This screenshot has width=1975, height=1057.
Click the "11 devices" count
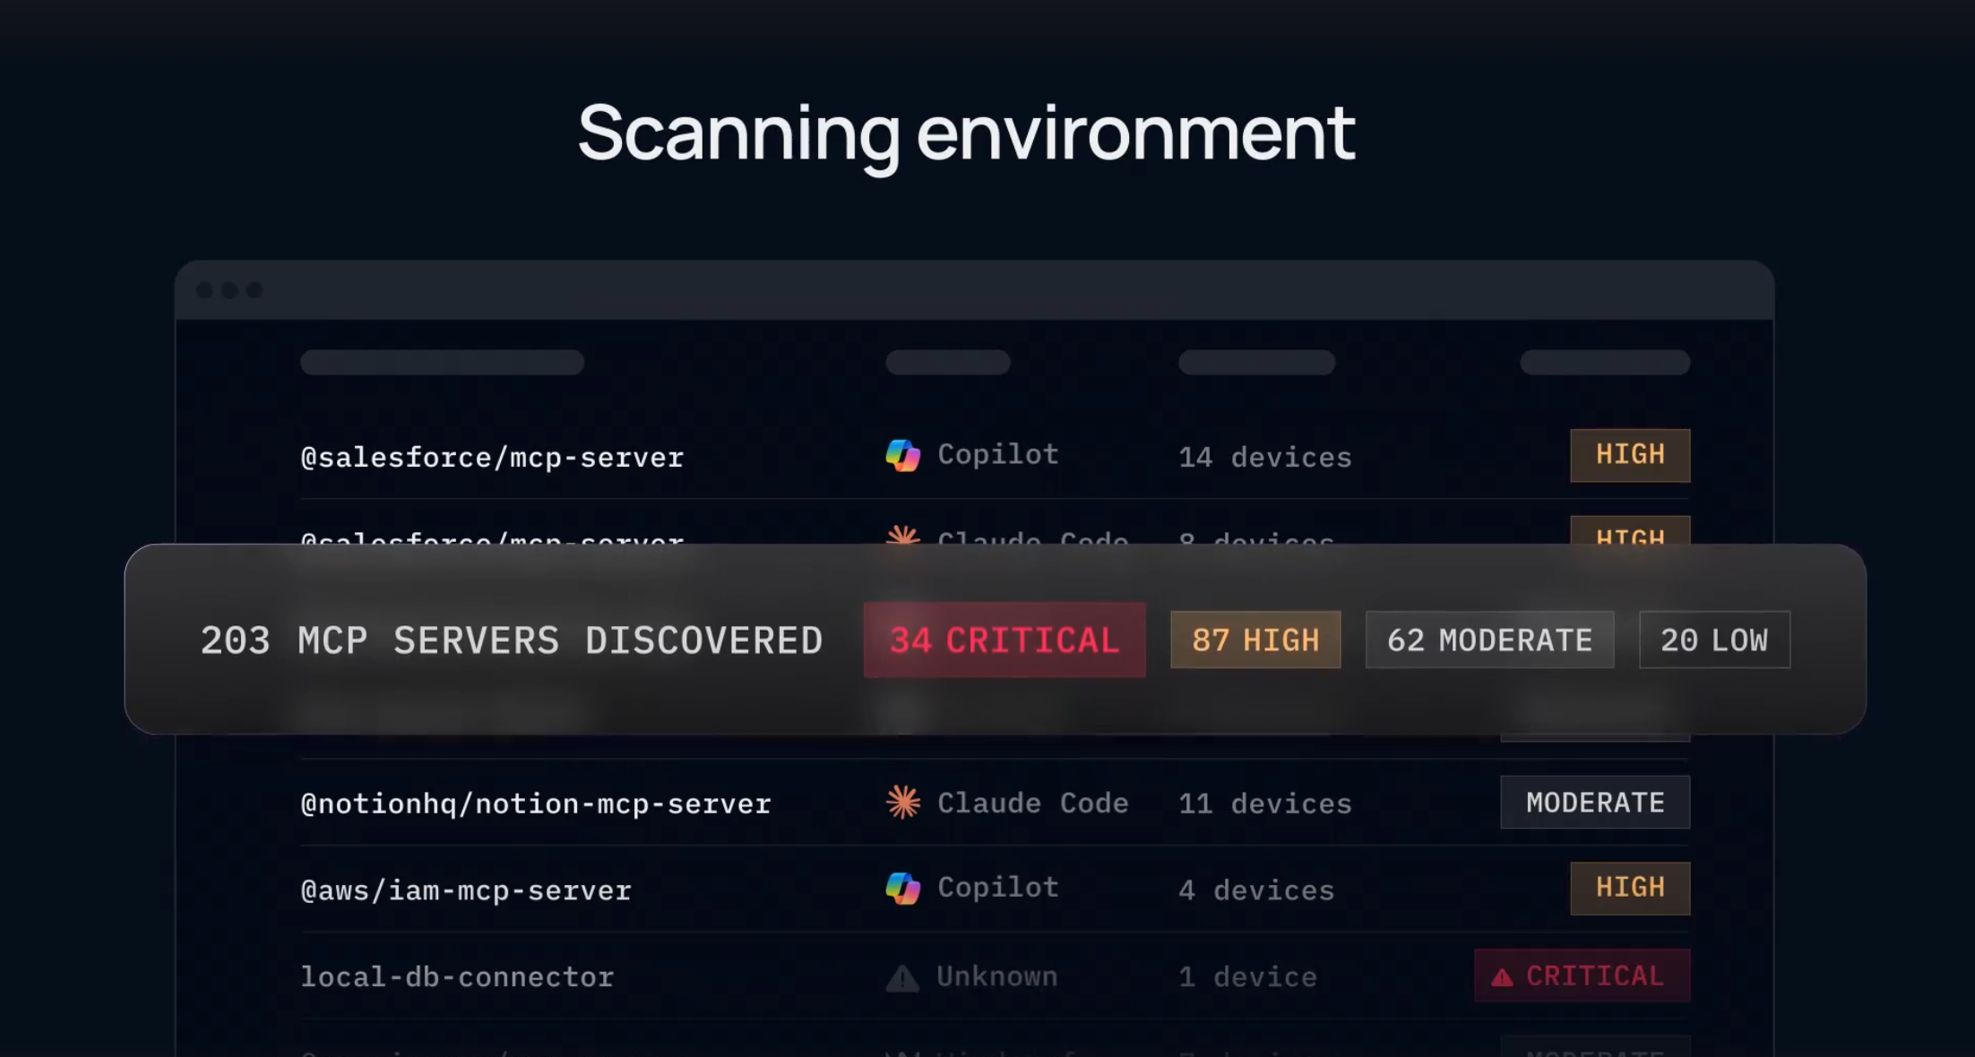[x=1264, y=803]
